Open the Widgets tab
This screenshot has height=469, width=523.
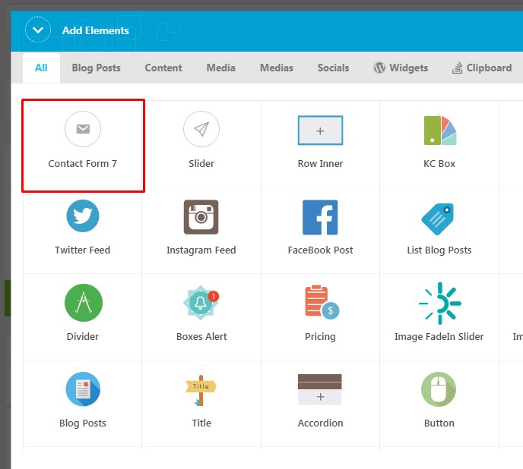[401, 68]
